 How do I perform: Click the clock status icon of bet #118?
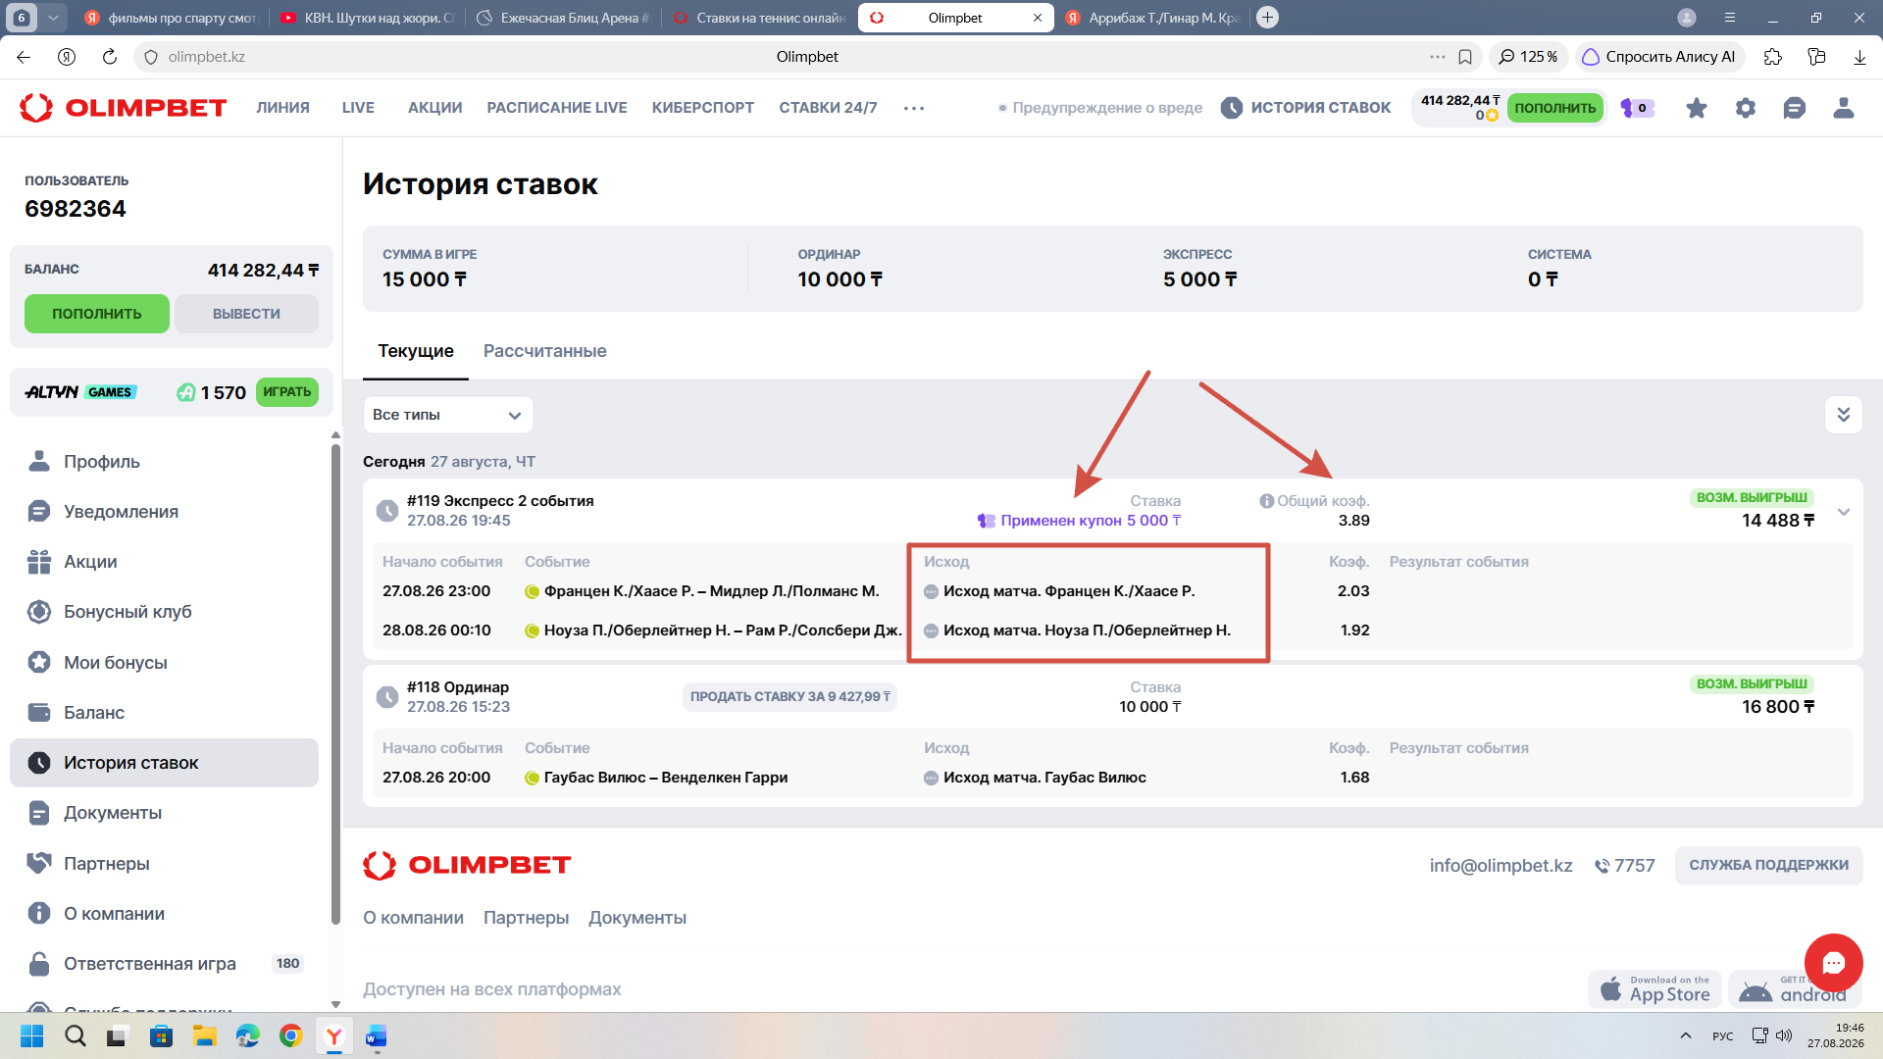(x=387, y=697)
